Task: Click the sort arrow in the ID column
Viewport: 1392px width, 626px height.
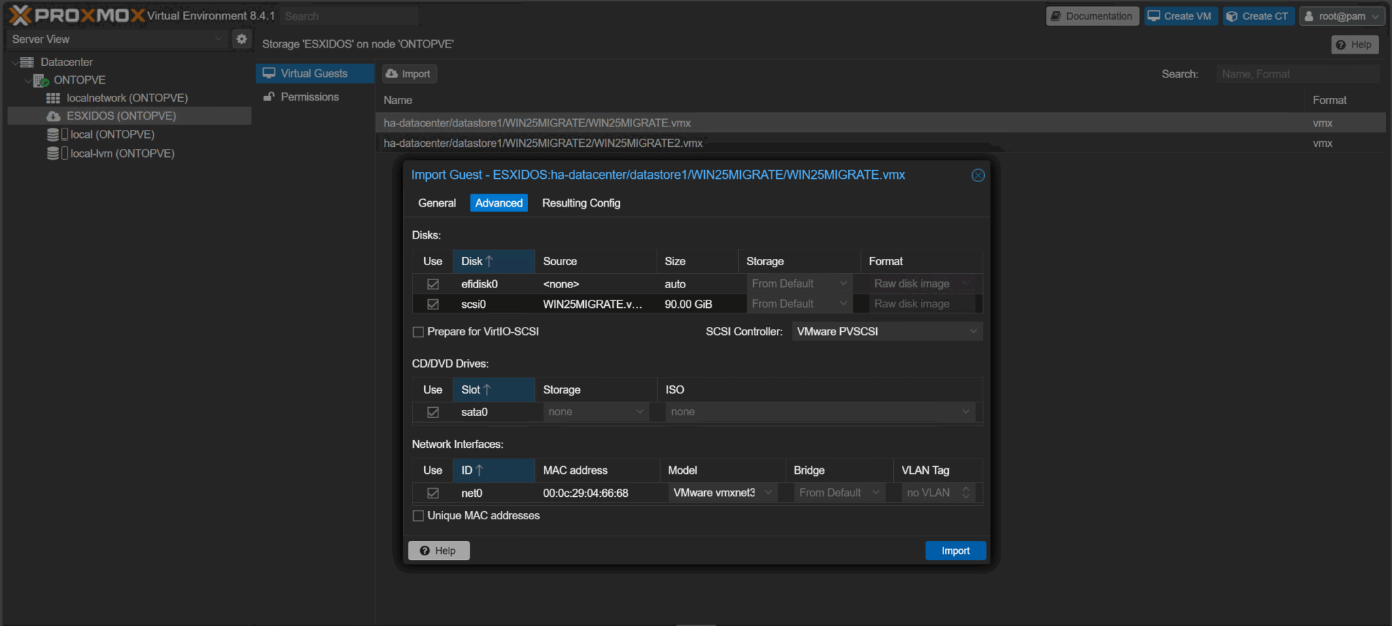Action: tap(479, 470)
